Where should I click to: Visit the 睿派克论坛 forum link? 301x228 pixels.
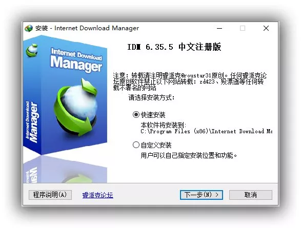[x=98, y=195]
